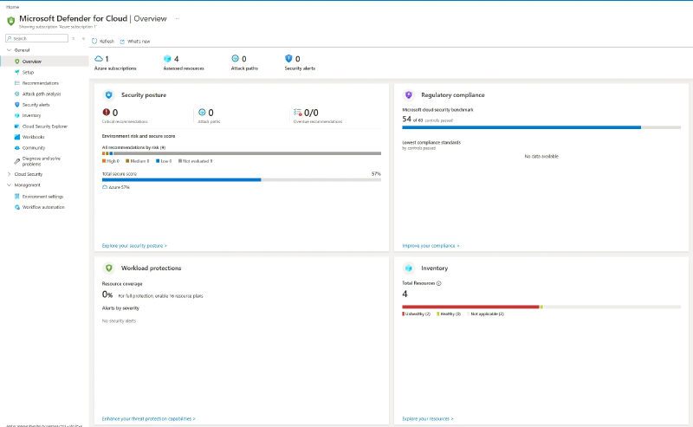Click the Medium 0 risk legend

pos(138,161)
